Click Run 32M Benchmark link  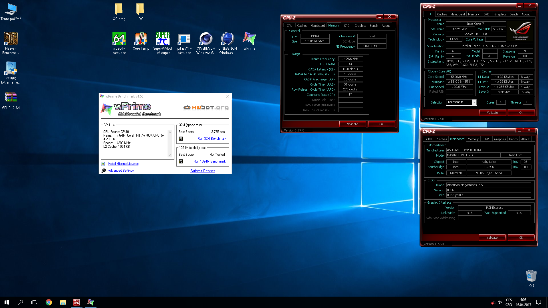(x=212, y=139)
